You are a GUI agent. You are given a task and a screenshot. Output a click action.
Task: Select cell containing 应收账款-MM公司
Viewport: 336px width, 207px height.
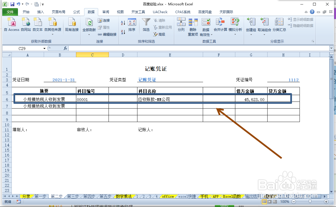(x=170, y=99)
